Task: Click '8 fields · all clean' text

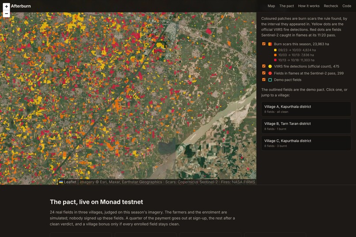Action: (276, 112)
